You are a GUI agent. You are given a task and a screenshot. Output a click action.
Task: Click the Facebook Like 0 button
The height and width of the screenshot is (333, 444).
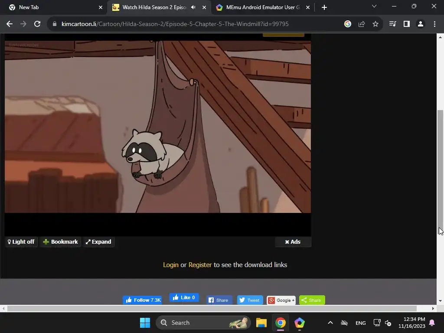click(184, 297)
